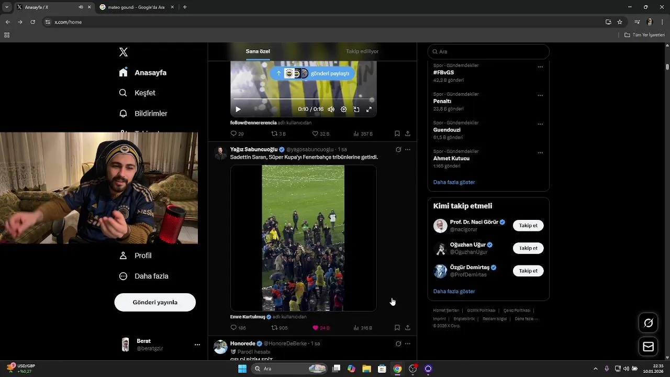Click the Gönderi yayınla button

pyautogui.click(x=155, y=302)
